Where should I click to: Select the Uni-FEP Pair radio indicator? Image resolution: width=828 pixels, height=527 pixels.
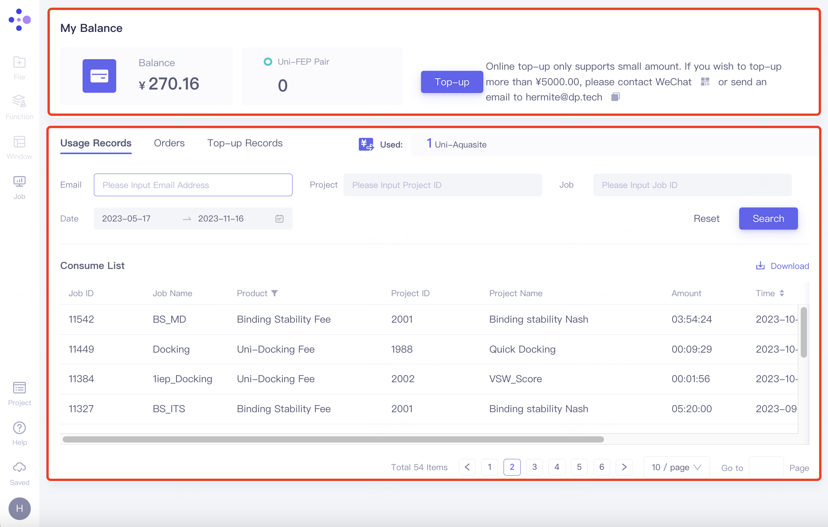pyautogui.click(x=268, y=61)
